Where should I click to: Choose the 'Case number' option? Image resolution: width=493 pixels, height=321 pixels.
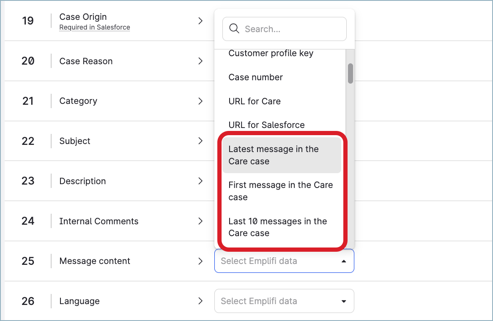[255, 77]
